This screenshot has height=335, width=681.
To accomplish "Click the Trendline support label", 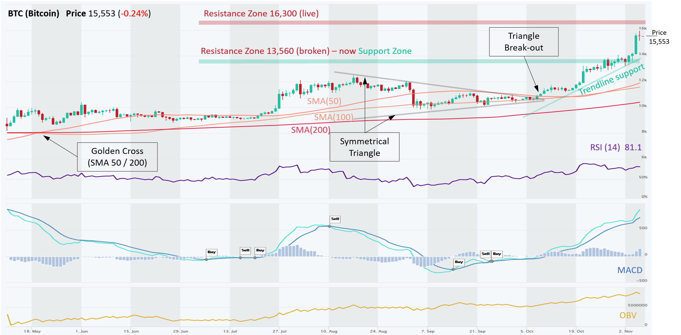I will (x=611, y=79).
